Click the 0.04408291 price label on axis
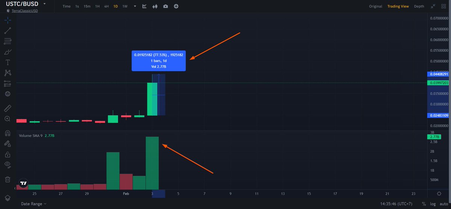 439,74
